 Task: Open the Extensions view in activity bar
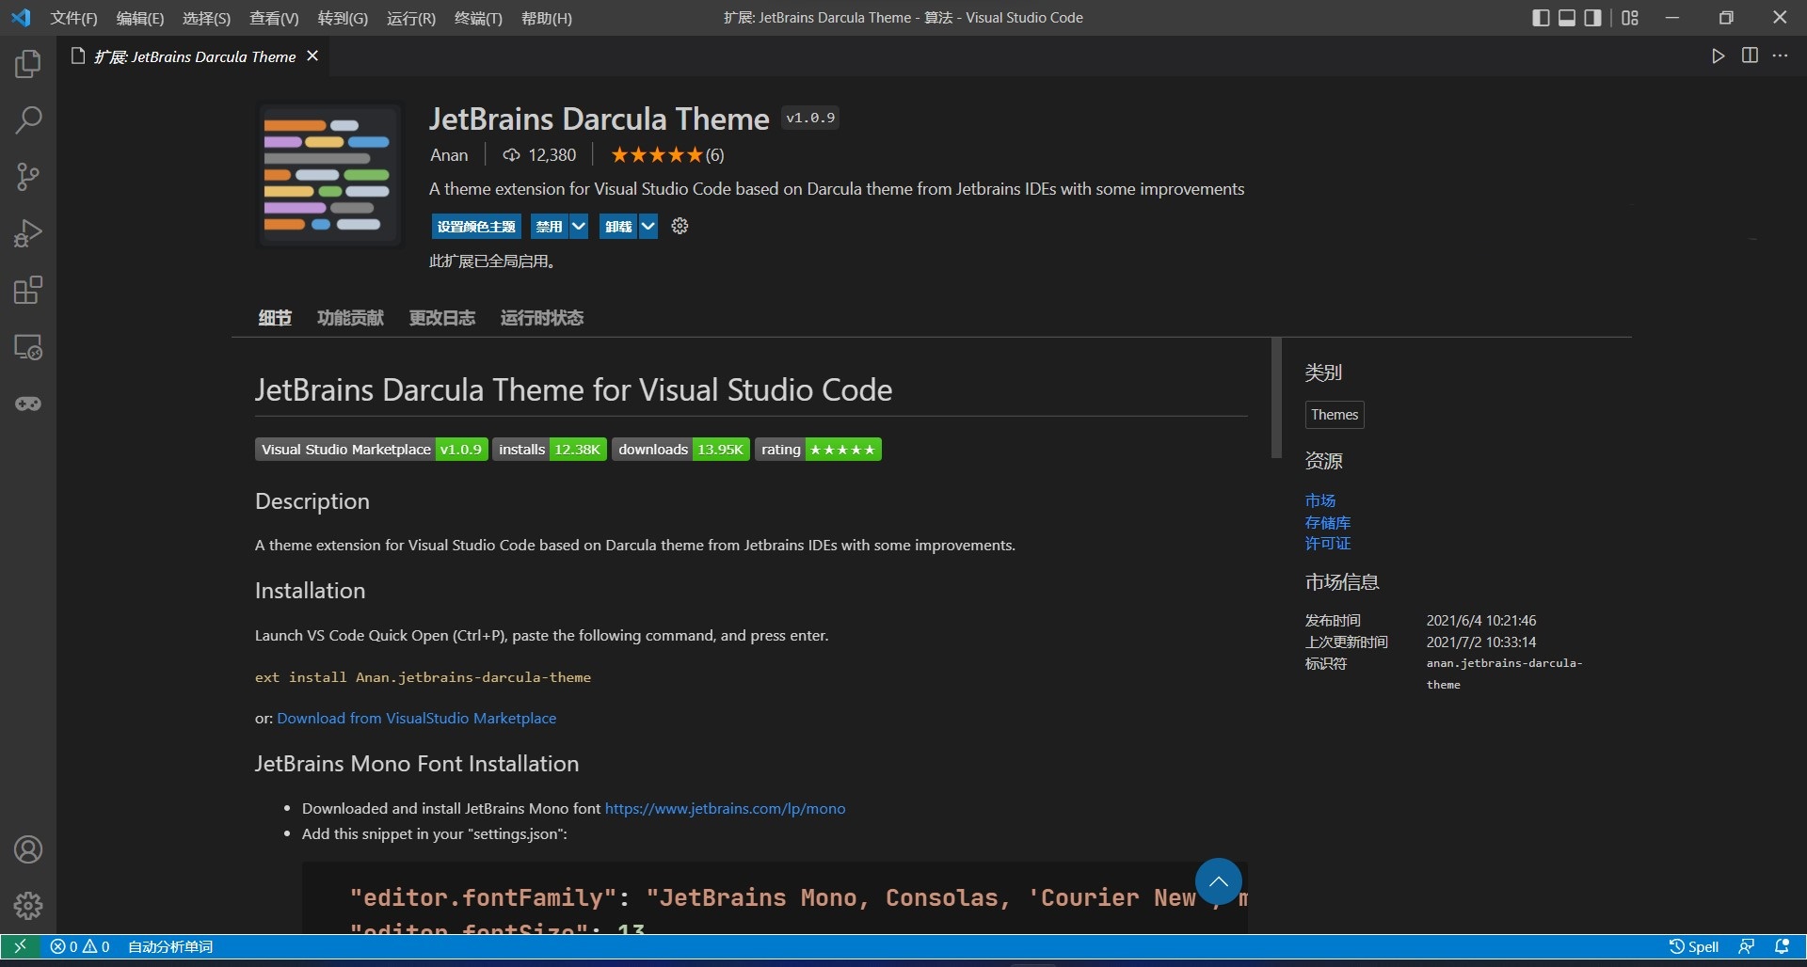click(x=27, y=290)
